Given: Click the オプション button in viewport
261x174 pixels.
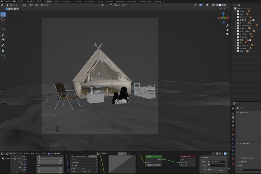Looking at the screenshot, I should pyautogui.click(x=224, y=9).
